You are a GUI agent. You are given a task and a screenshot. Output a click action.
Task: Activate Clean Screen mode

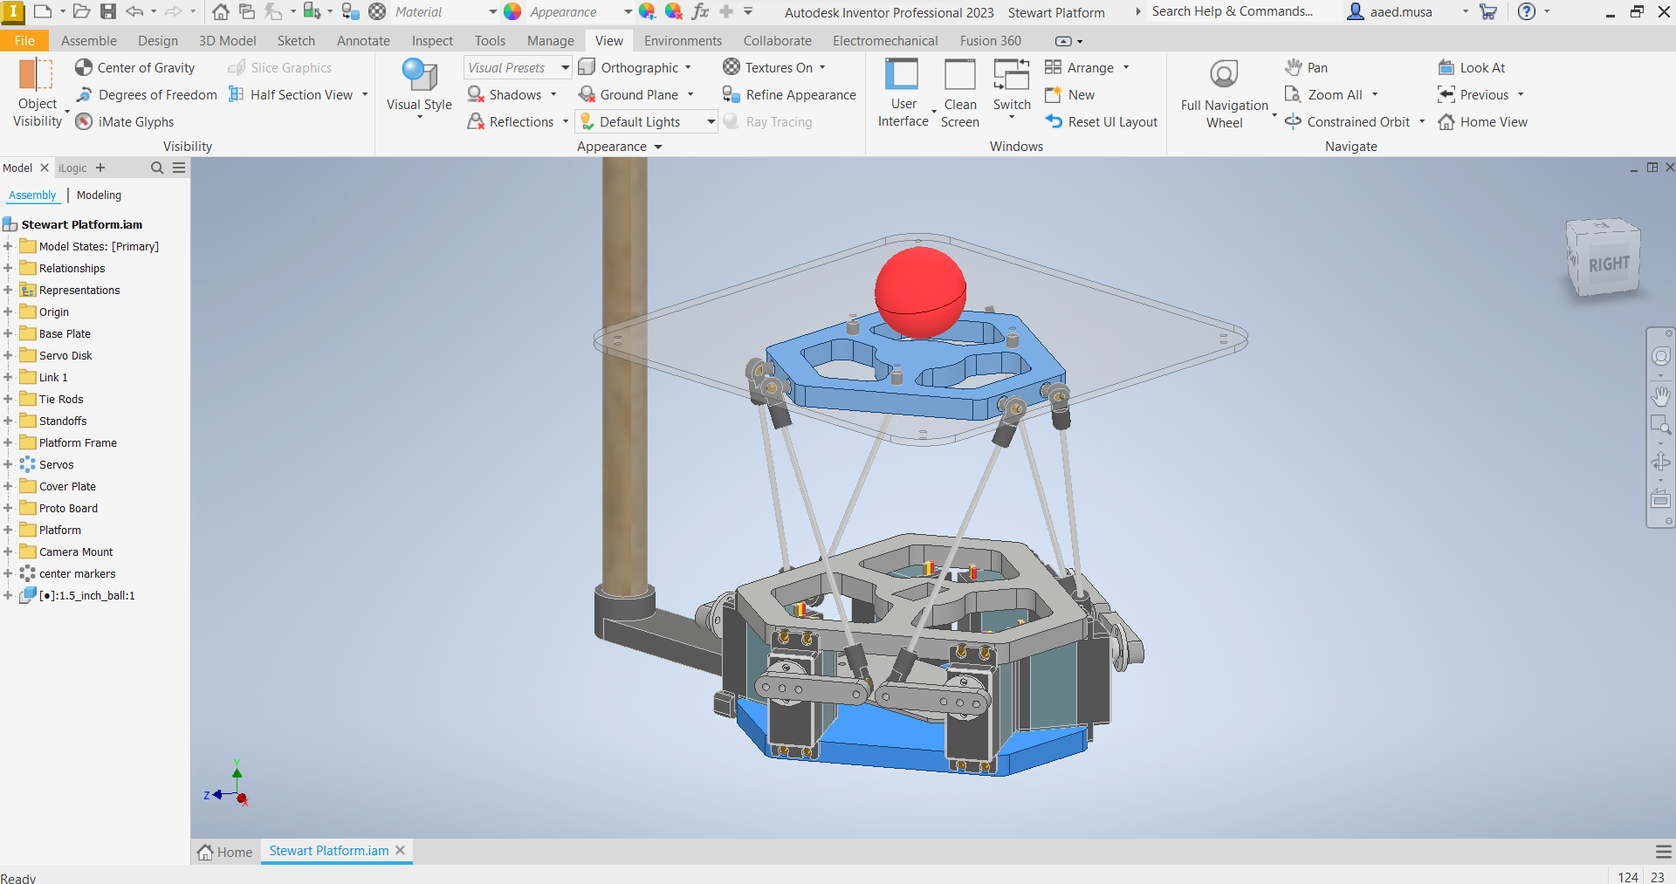click(x=960, y=93)
